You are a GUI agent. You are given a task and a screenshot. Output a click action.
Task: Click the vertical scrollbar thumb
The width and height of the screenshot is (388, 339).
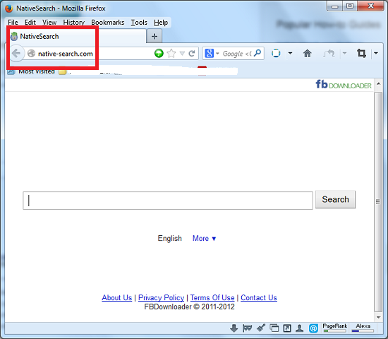click(378, 202)
